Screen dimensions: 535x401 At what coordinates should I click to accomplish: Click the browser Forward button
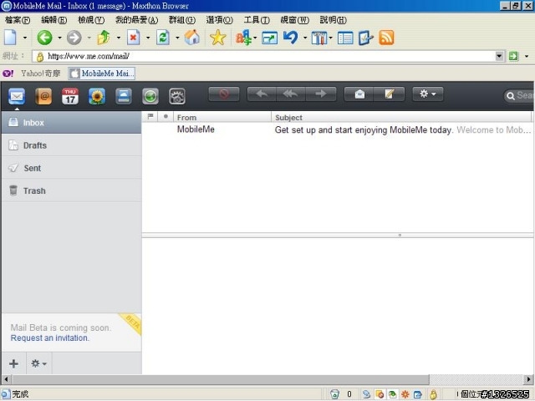(74, 38)
